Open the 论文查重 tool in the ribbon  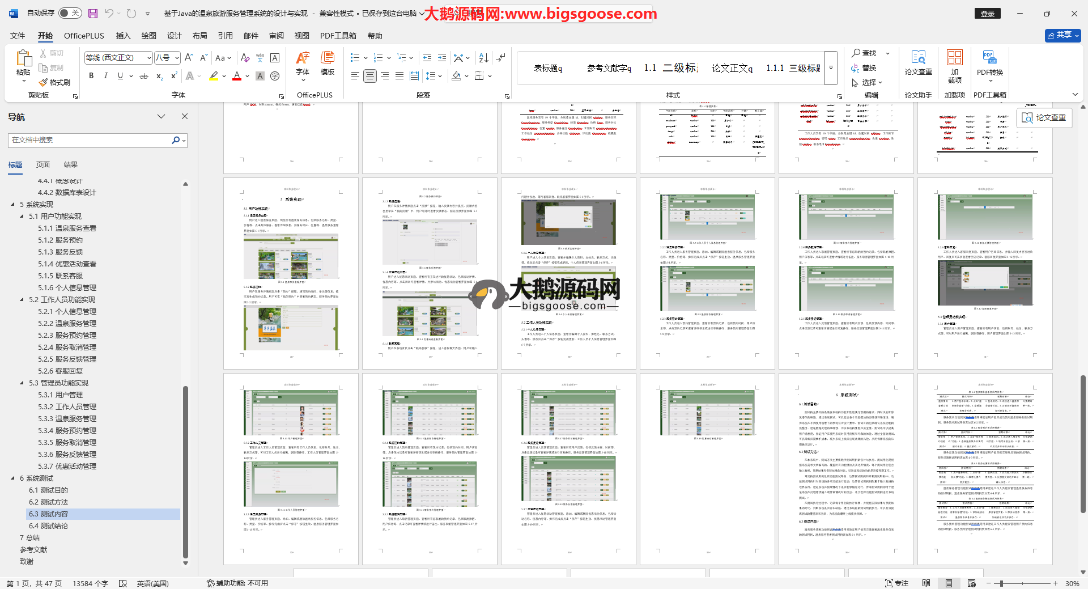(x=918, y=63)
